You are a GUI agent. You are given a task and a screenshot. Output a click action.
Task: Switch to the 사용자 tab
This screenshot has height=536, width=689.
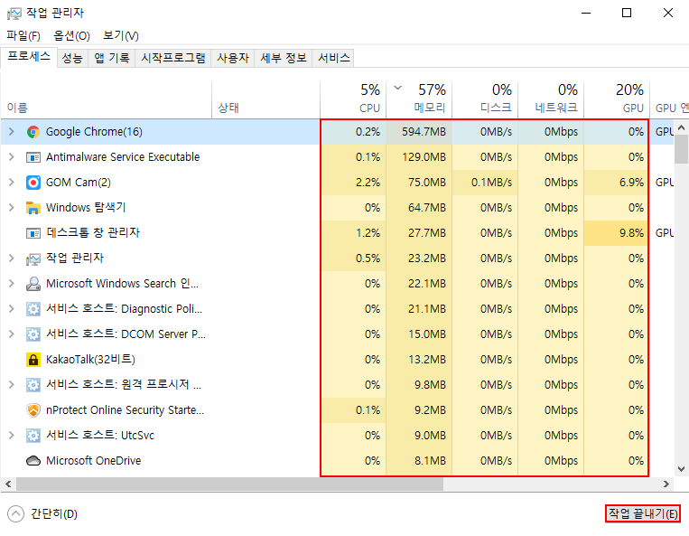coord(233,58)
